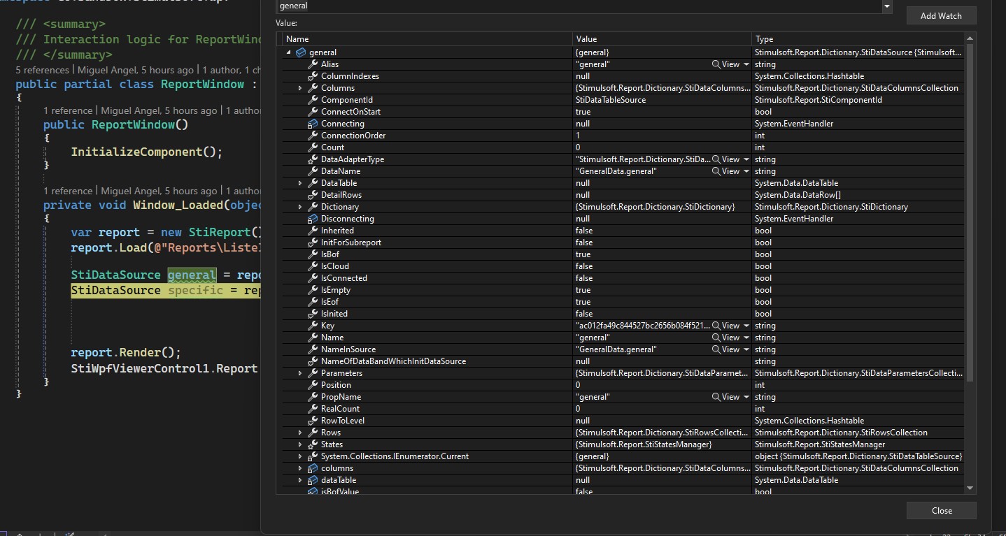The image size is (1006, 536).
Task: Click the wrench icon beside ConnectOnStart
Action: (x=313, y=112)
